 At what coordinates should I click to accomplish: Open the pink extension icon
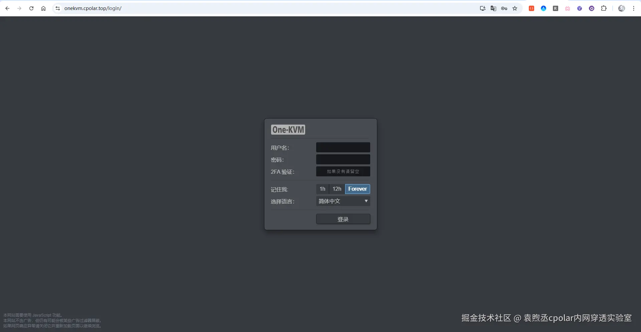click(x=568, y=8)
